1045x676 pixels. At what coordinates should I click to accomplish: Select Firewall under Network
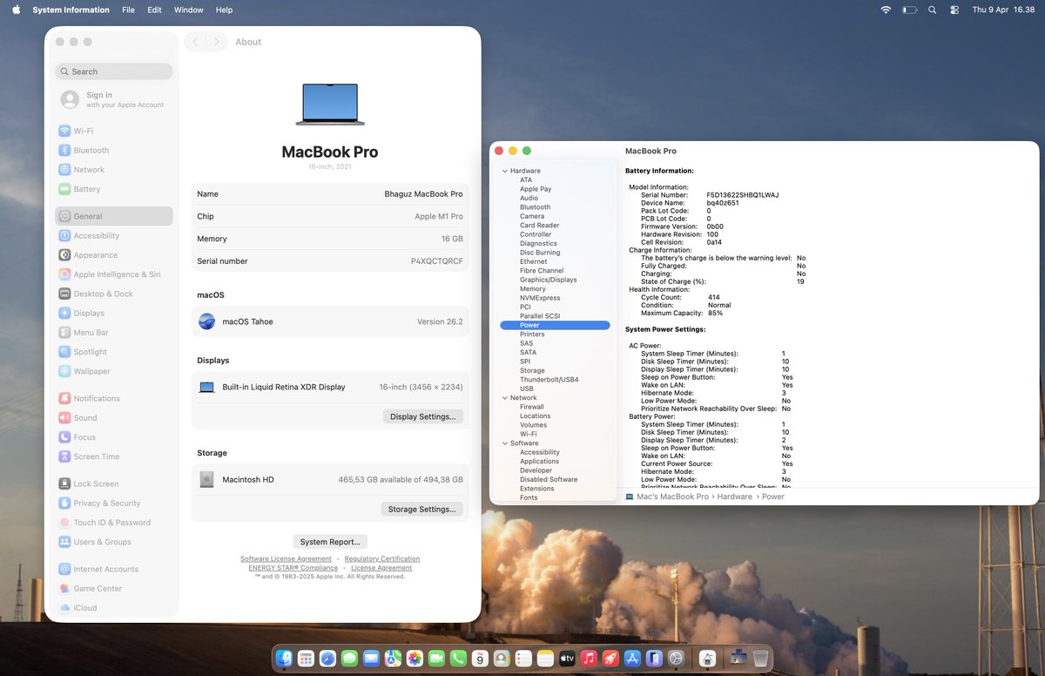click(532, 407)
